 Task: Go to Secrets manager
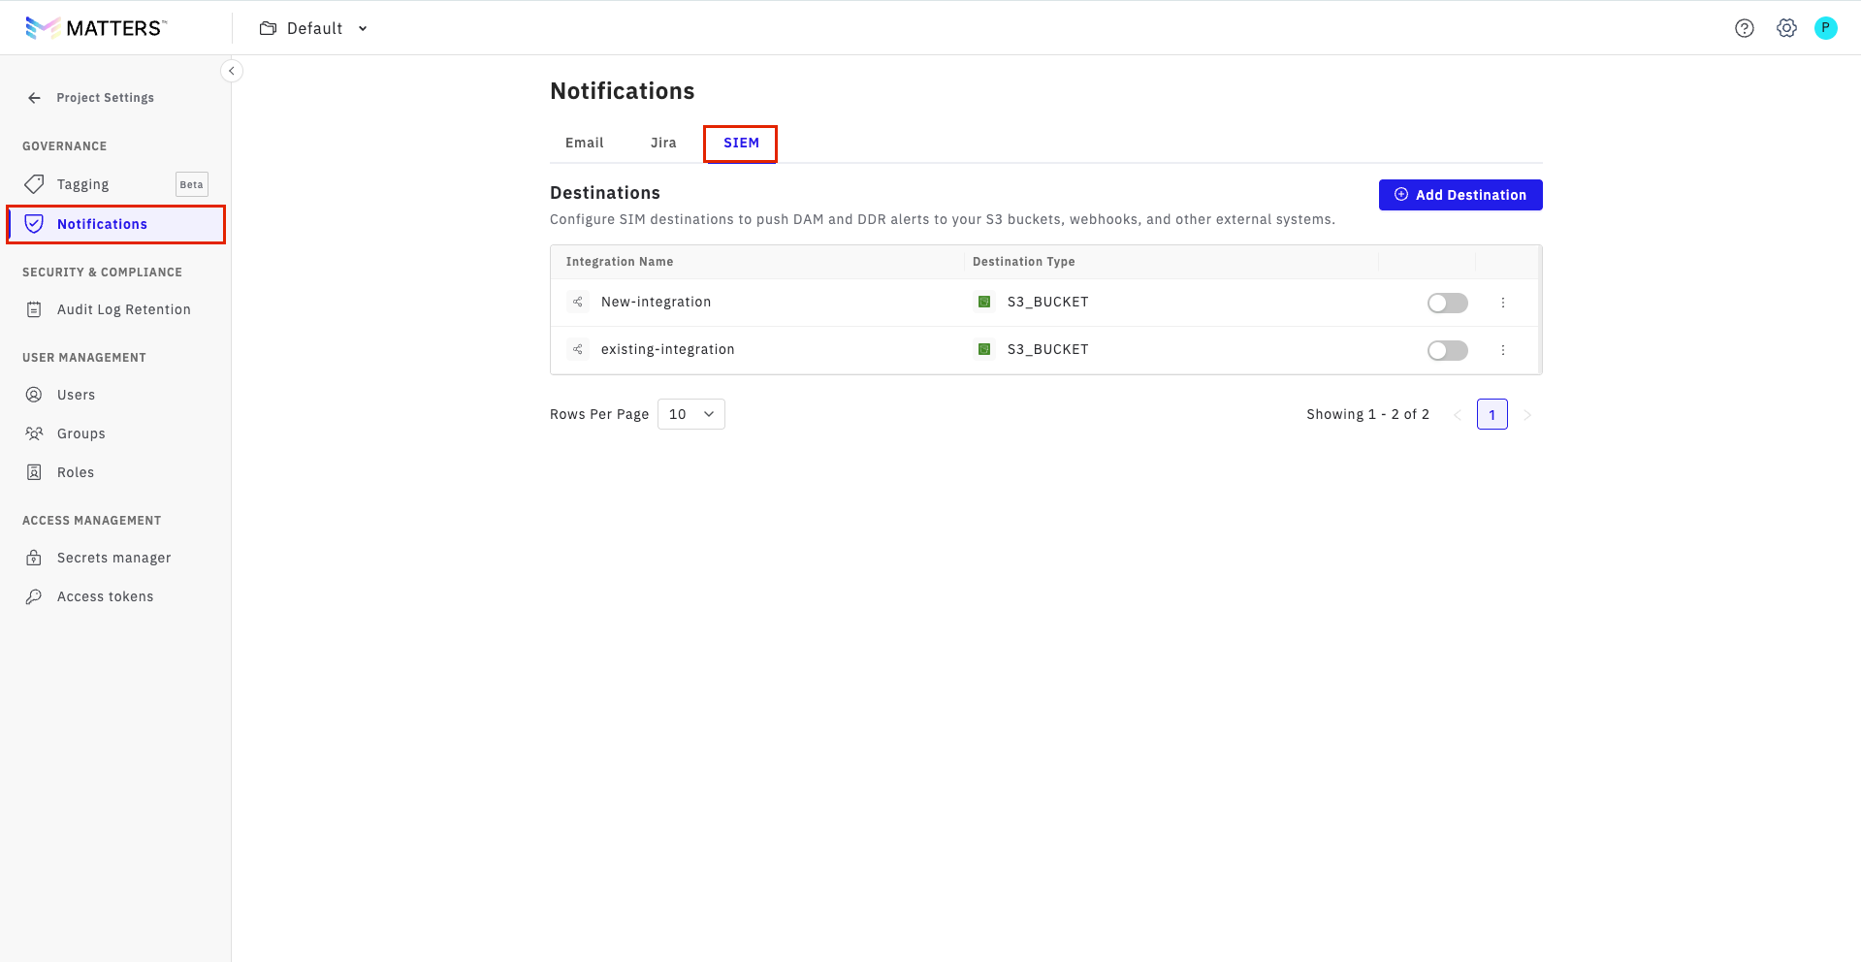[x=113, y=558]
